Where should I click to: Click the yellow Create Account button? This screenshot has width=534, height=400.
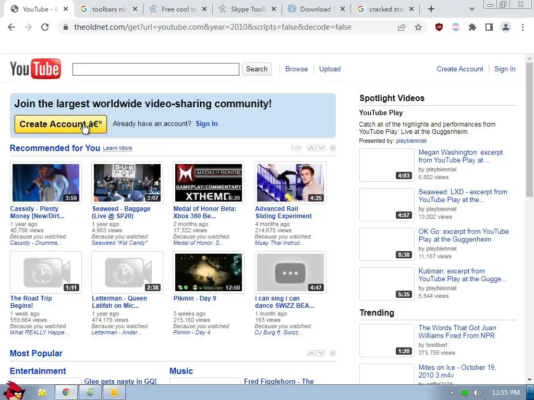pyautogui.click(x=60, y=124)
